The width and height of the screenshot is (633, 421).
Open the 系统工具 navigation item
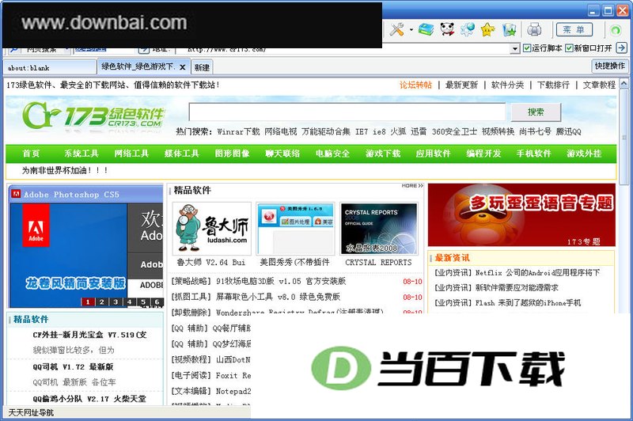(x=81, y=154)
